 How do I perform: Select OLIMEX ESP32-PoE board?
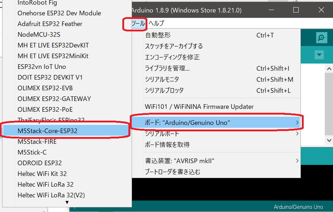(x=67, y=110)
